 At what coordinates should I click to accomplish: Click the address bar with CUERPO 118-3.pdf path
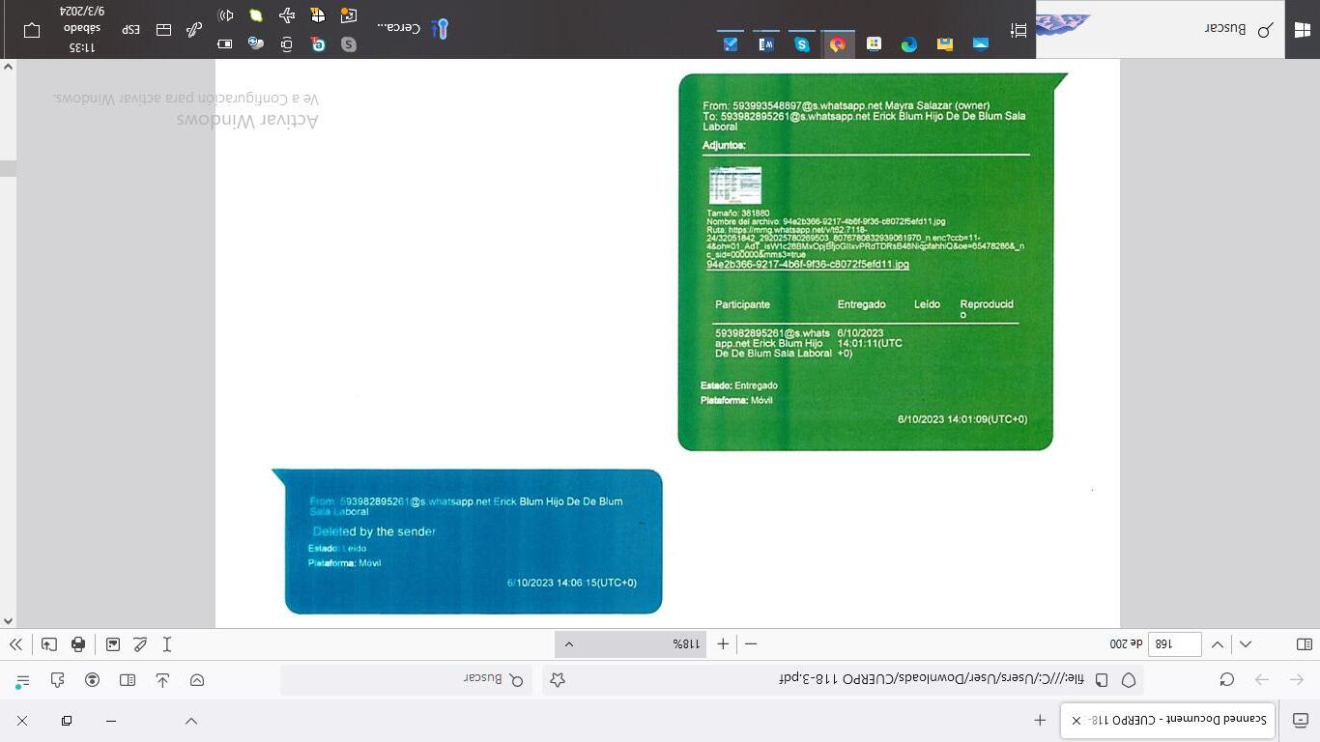tap(843, 680)
